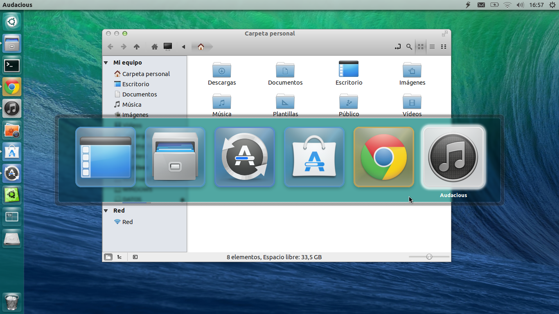Switch to list view
The image size is (559, 314).
(x=432, y=47)
